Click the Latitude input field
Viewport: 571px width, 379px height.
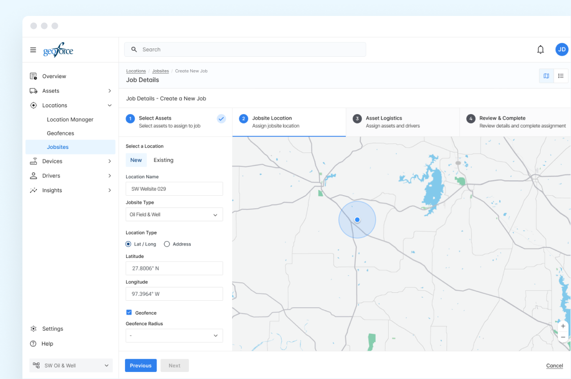click(x=174, y=268)
